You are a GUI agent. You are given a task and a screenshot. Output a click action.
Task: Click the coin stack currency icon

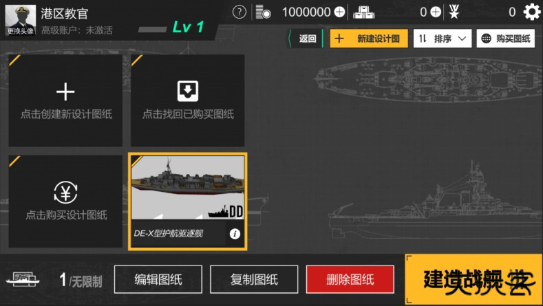pos(263,12)
